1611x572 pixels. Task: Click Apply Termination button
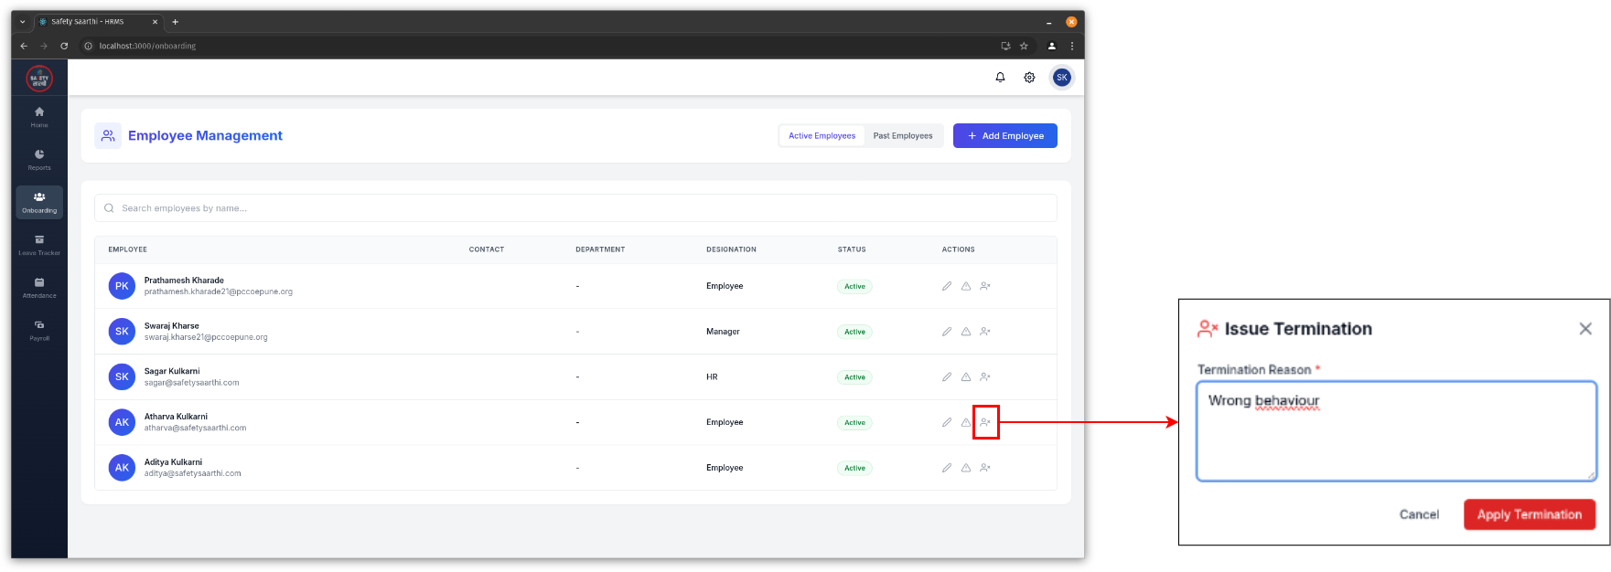tap(1529, 514)
